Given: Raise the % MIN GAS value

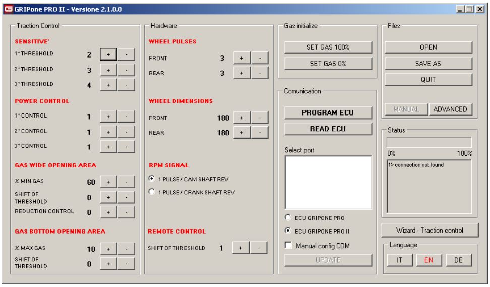Looking at the screenshot, I should pyautogui.click(x=108, y=182).
